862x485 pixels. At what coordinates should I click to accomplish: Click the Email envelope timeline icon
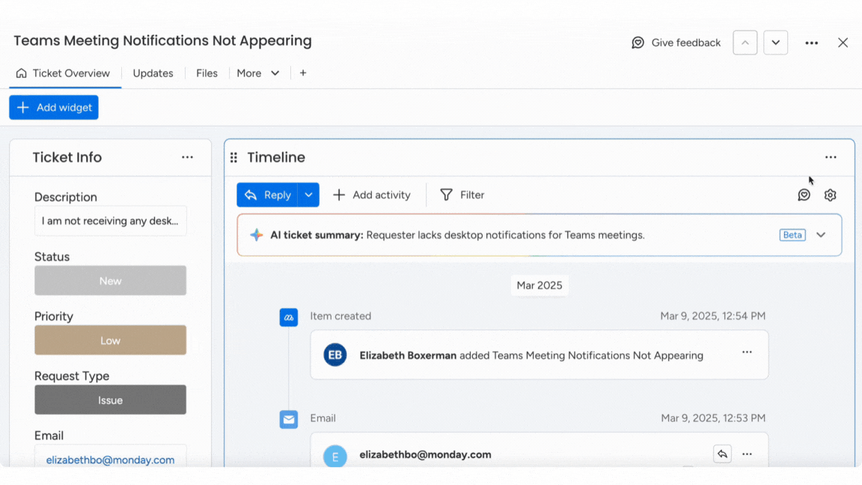[x=289, y=420]
